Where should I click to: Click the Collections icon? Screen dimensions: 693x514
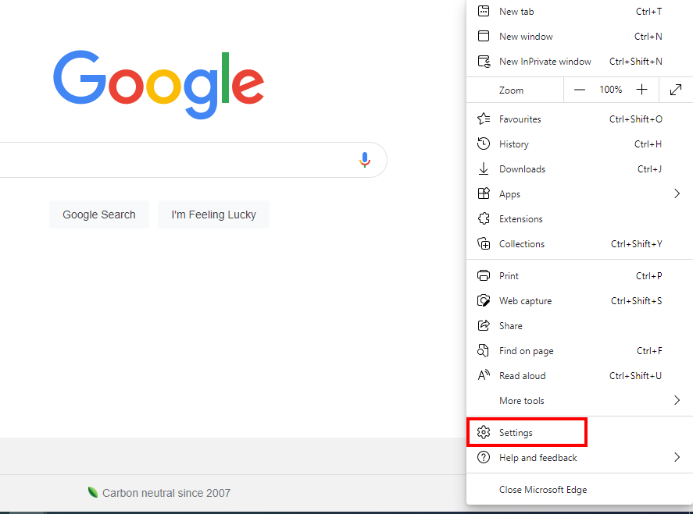click(x=484, y=243)
